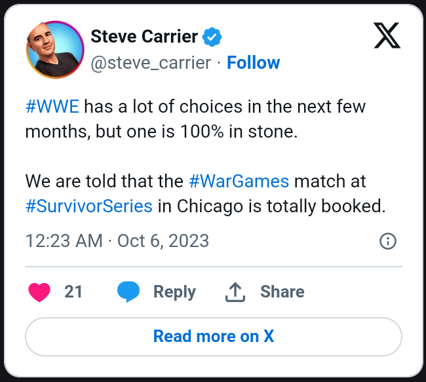Follow Steve Carrier

253,63
